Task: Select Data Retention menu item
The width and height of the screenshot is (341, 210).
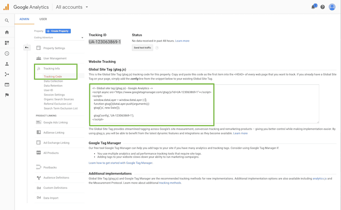Action: click(53, 86)
